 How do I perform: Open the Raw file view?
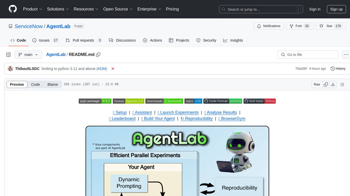(x=317, y=84)
